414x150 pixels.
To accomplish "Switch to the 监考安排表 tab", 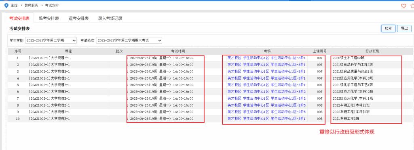I will point(49,18).
